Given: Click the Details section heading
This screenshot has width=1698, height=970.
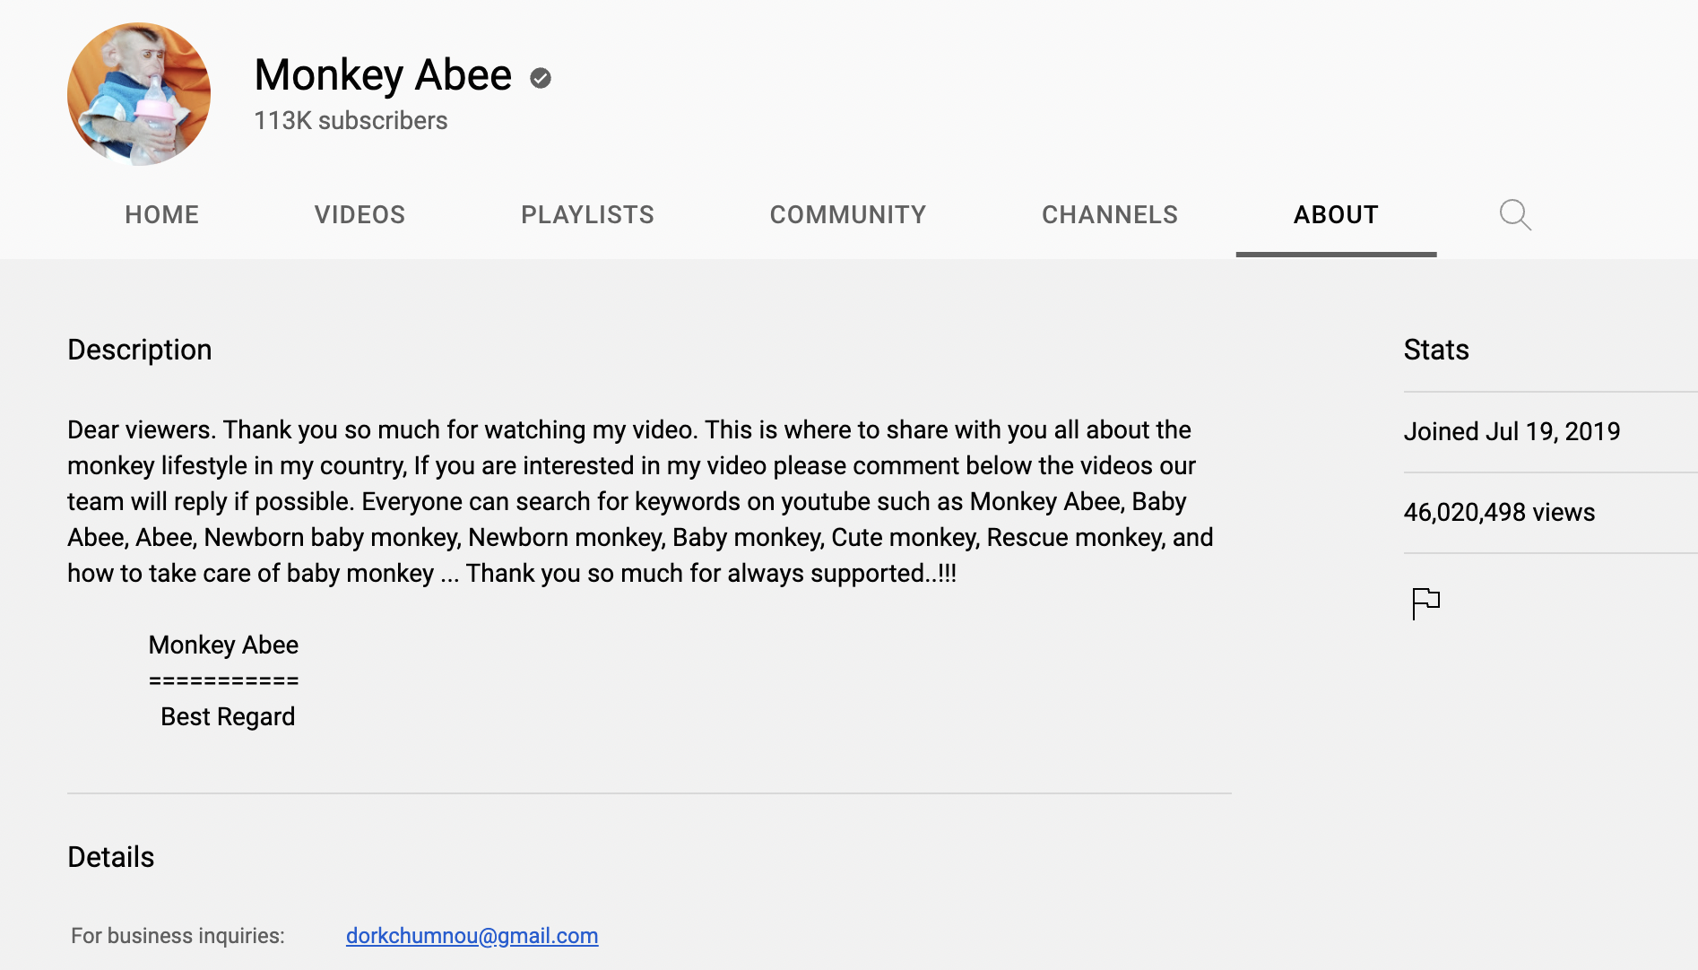Looking at the screenshot, I should [111, 857].
